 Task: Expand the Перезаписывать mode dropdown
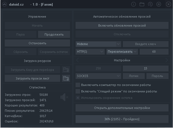point(122,52)
